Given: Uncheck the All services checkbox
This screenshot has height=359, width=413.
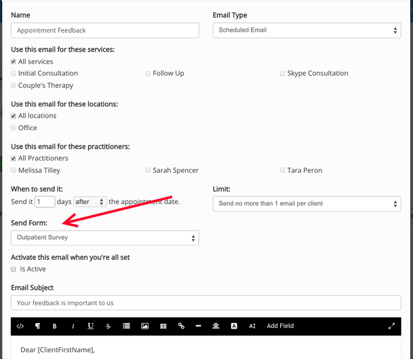Looking at the screenshot, I should (x=13, y=62).
